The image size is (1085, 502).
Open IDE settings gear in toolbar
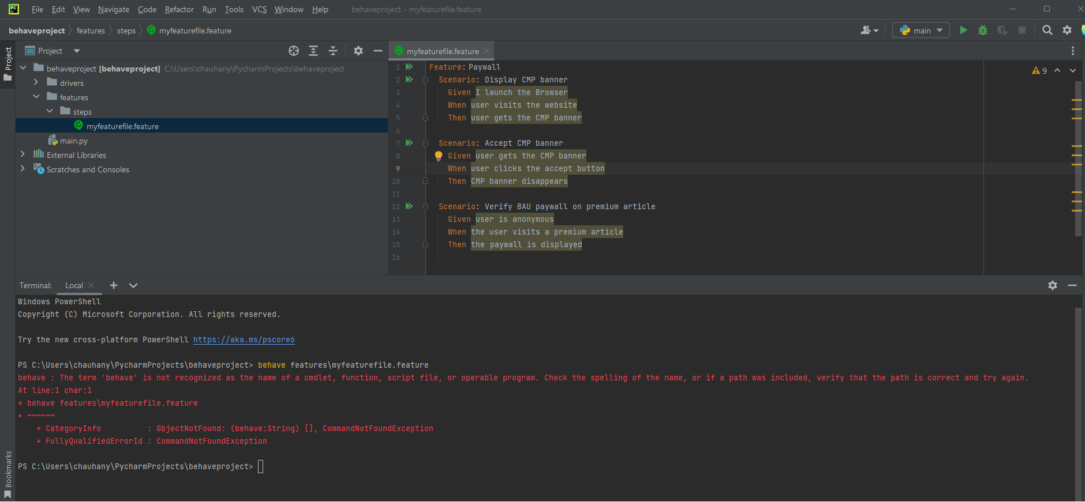(1067, 30)
